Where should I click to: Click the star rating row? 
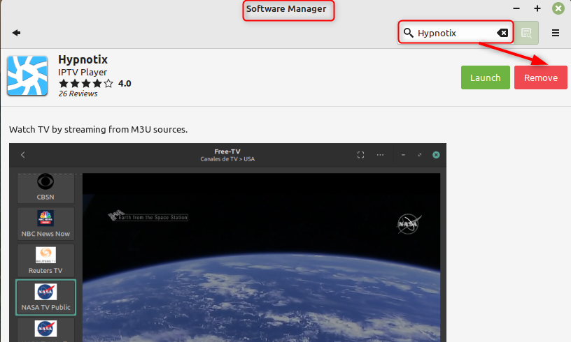click(86, 84)
